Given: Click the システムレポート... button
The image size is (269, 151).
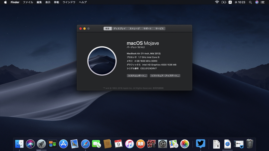Looking at the screenshot, I should pos(137,76).
